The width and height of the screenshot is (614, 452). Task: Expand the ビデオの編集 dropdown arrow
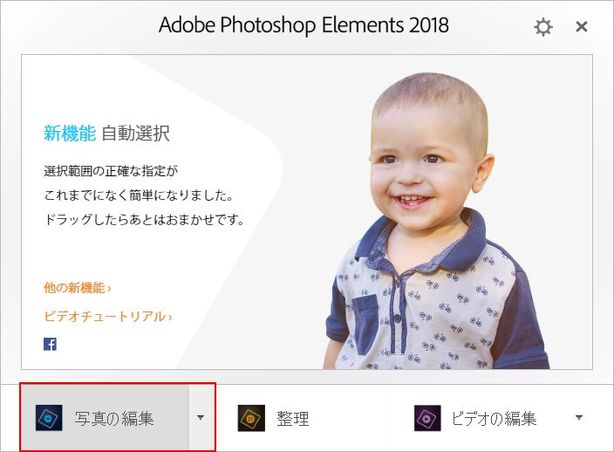[579, 417]
